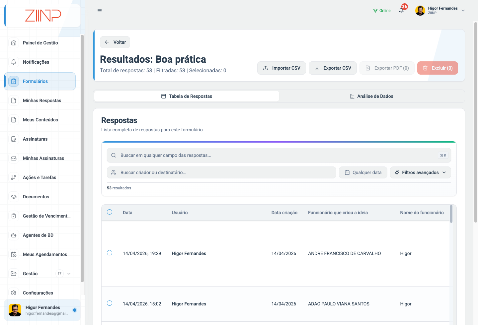Click the responses table vertical scrollbar
This screenshot has height=325, width=478.
[451, 214]
